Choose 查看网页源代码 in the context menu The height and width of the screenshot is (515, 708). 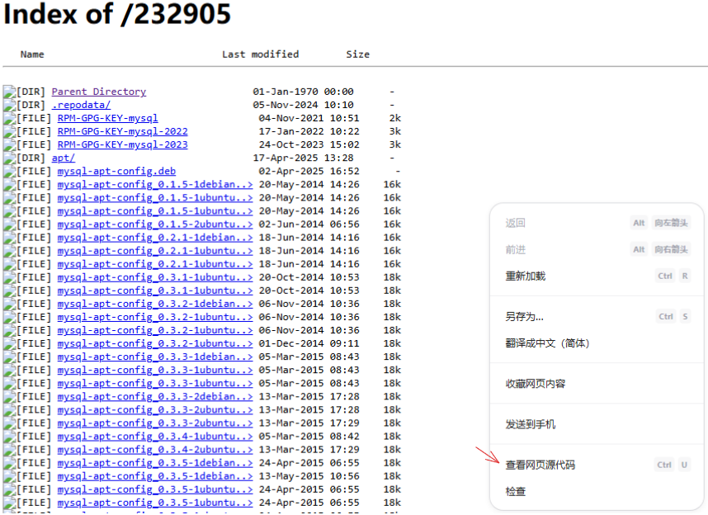(x=597, y=465)
